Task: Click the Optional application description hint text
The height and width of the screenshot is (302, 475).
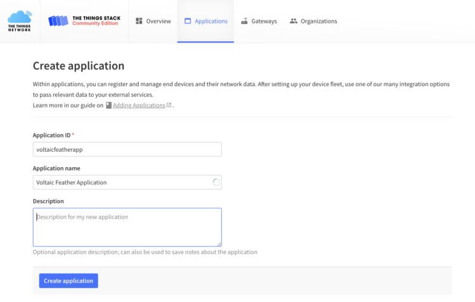Action: point(145,252)
